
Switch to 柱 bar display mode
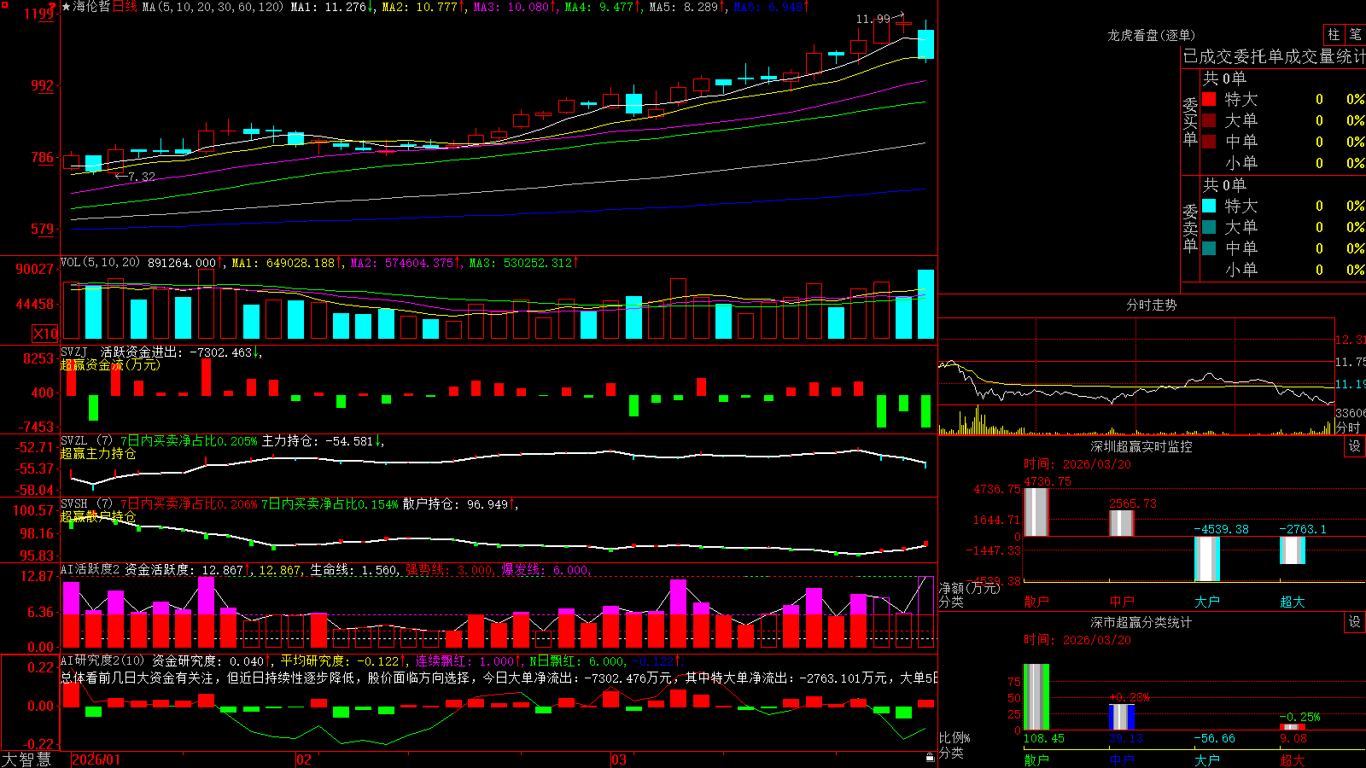1334,34
